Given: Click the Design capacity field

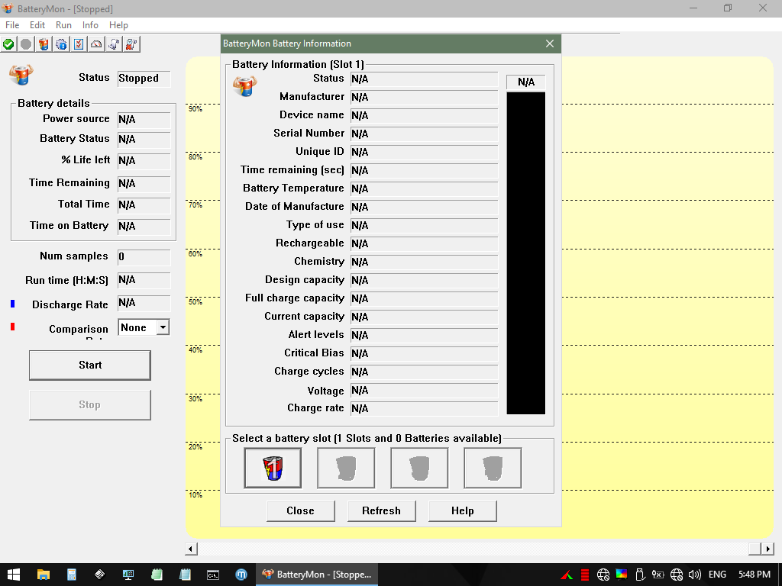Looking at the screenshot, I should [x=424, y=280].
